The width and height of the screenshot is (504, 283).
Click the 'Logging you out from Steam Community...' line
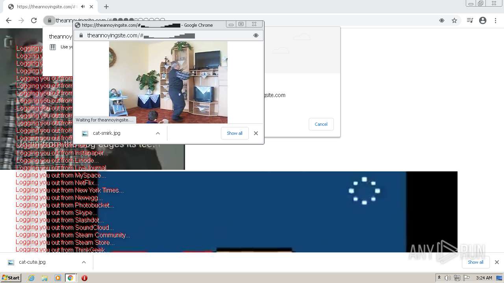pos(73,235)
